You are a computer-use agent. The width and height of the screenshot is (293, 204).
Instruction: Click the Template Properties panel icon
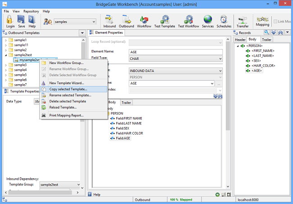pyautogui.click(x=6, y=91)
